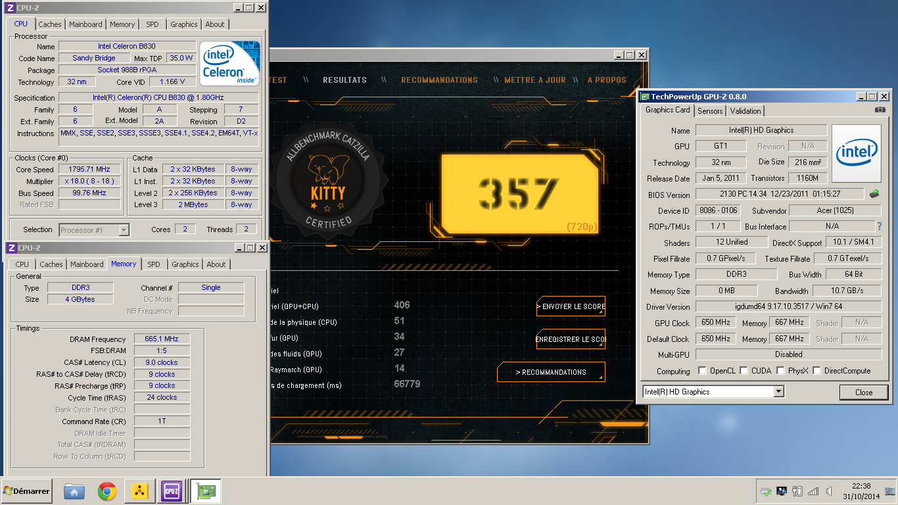Click the GPU-Z Close button
This screenshot has height=505, width=898.
[x=864, y=392]
